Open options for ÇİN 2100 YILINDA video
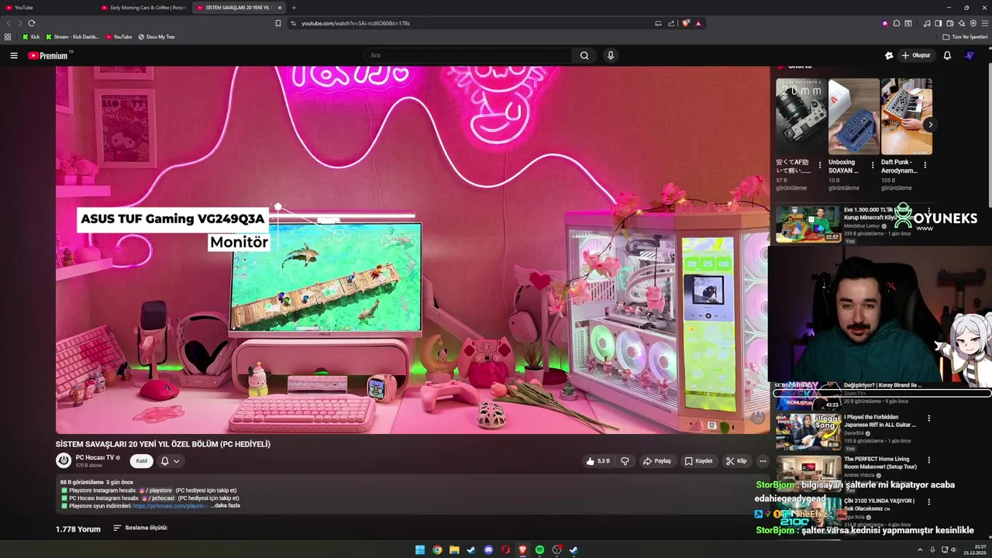The image size is (992, 558). [929, 502]
